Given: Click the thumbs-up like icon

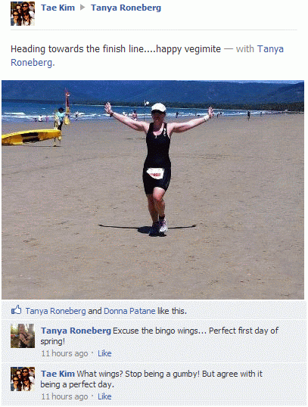Looking at the screenshot, I should pos(16,310).
